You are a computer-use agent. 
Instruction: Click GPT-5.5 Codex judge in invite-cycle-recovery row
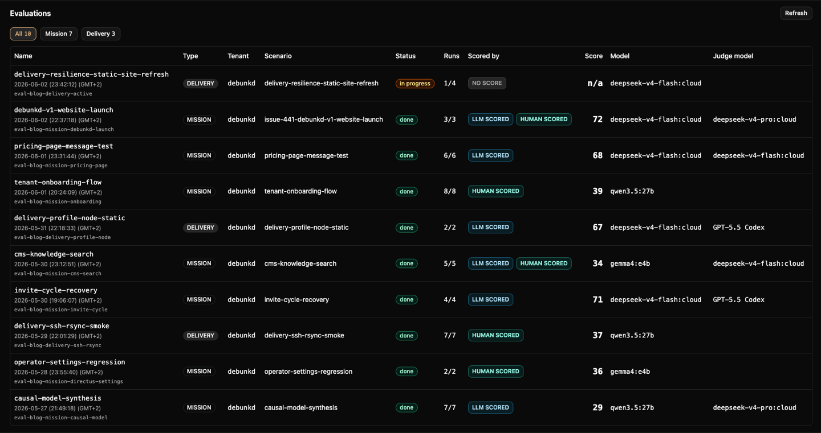pos(738,300)
